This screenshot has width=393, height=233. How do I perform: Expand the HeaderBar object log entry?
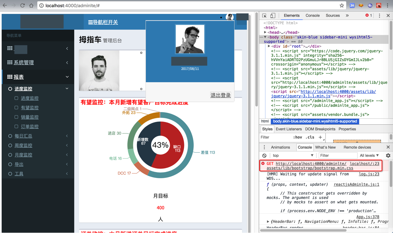(268, 222)
